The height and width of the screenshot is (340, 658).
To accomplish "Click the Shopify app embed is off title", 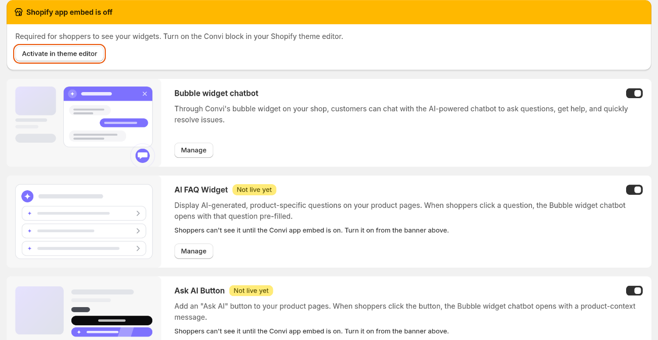I will (69, 12).
